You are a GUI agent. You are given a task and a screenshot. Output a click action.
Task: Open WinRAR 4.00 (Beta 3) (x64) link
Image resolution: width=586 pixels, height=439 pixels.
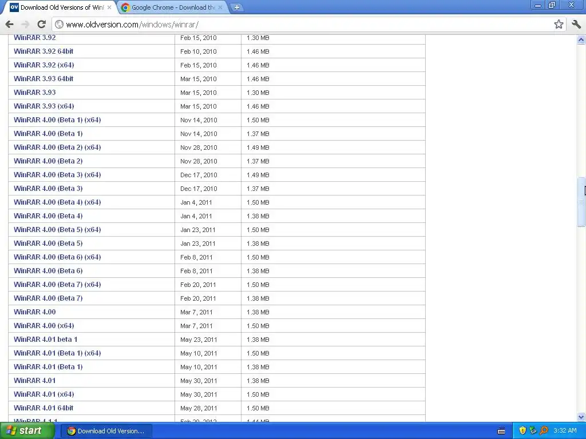(57, 175)
